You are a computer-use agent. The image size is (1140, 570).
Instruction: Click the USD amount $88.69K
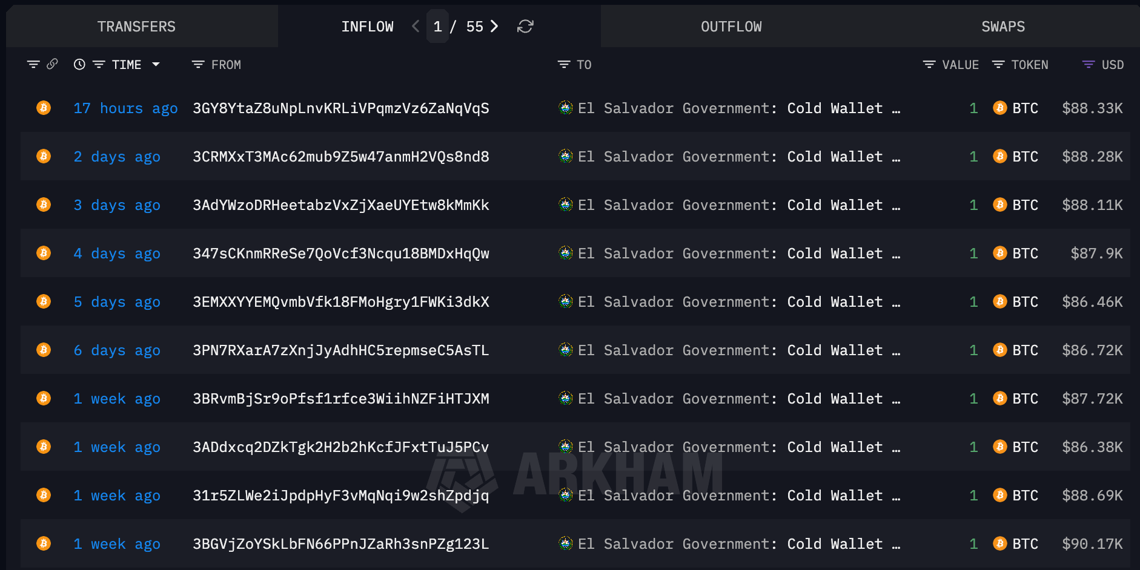pyautogui.click(x=1092, y=496)
